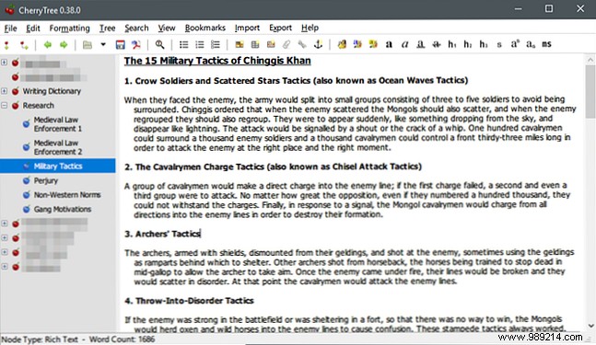Viewport: 596px width, 345px height.
Task: Open the Help menu
Action: click(310, 29)
